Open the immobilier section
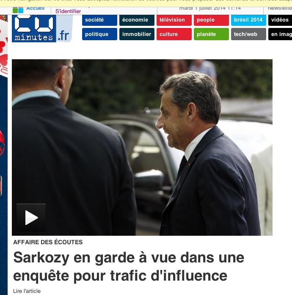 coord(137,34)
